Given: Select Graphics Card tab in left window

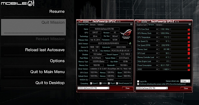Looking at the screenshot, I should click(x=83, y=25).
